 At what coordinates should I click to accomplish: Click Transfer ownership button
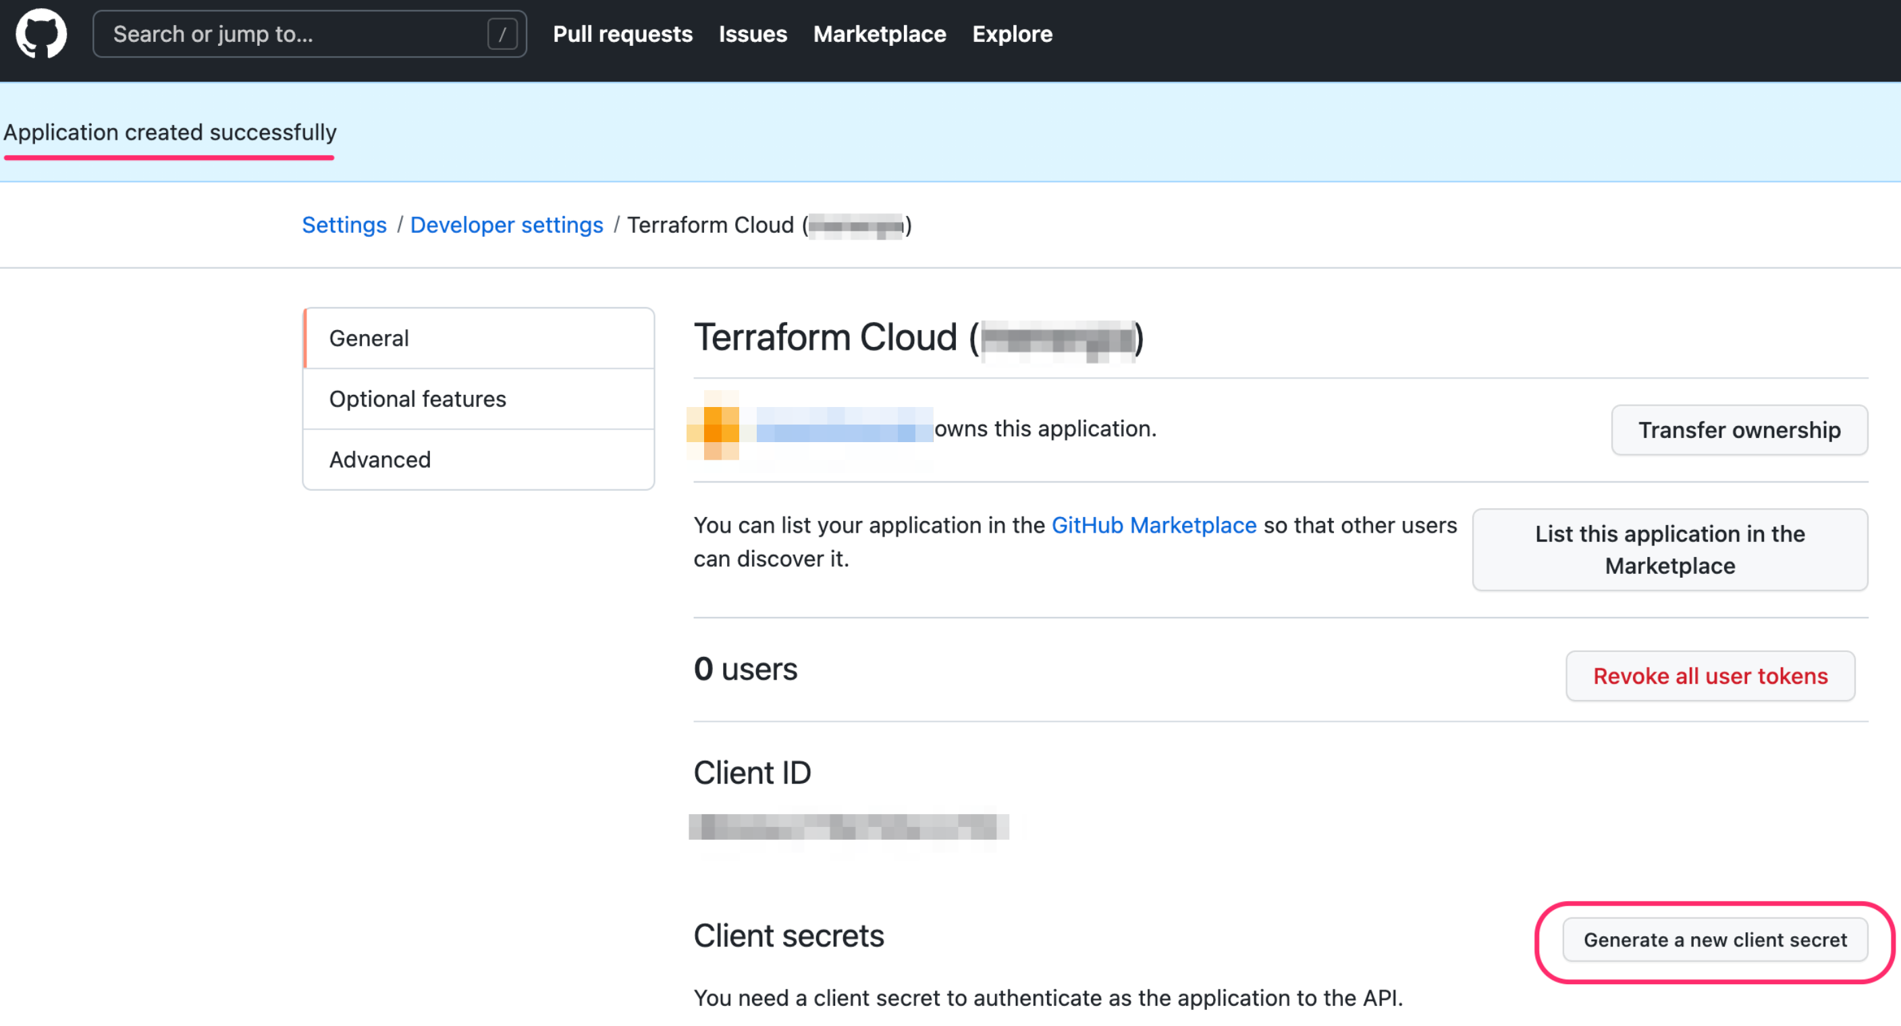point(1739,429)
